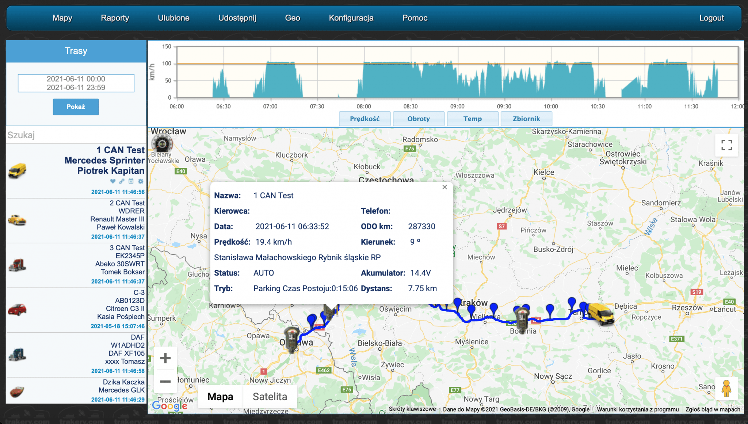Screen dimensions: 748x424
Task: Click Zgłoś błąd w mapach link
Action: point(713,409)
